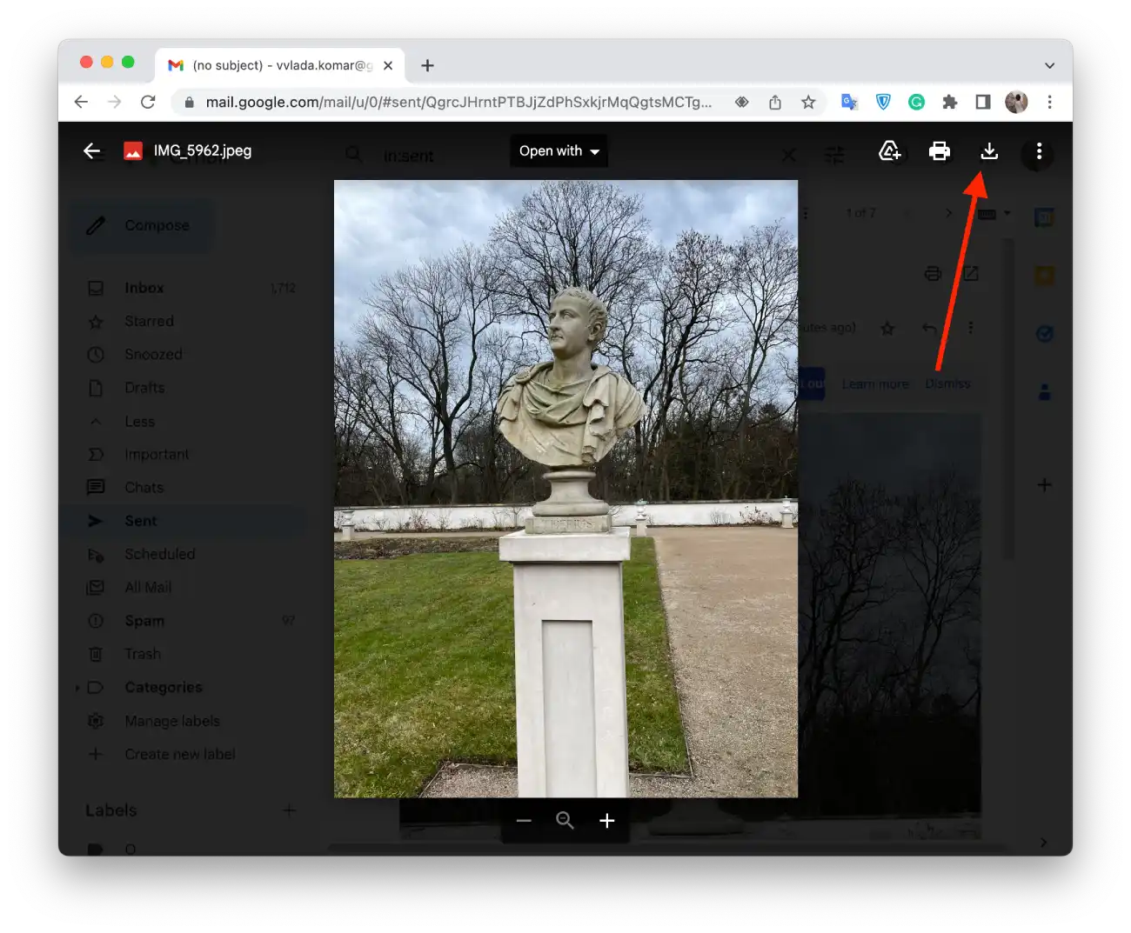This screenshot has width=1131, height=933.
Task: Toggle Chrome side panel
Action: point(983,103)
